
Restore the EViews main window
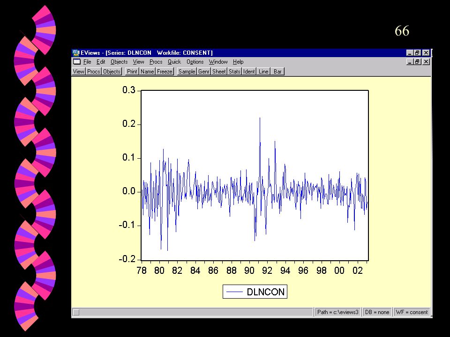[x=417, y=53]
